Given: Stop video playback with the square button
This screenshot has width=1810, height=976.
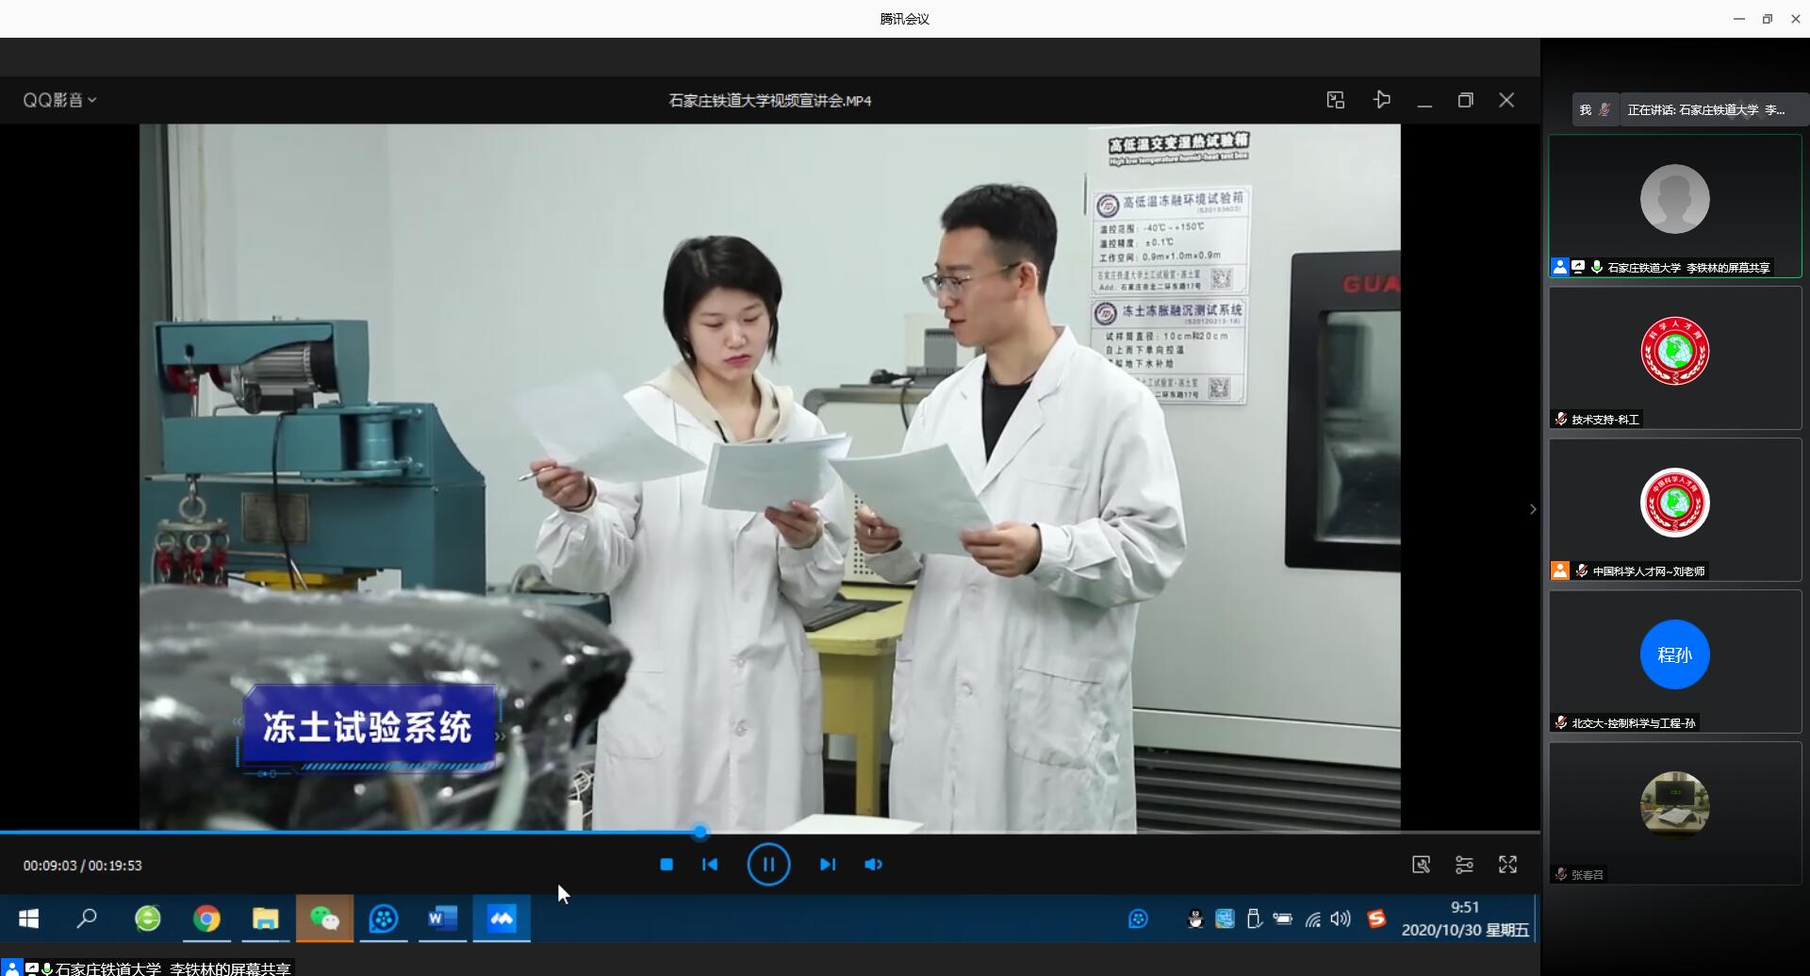Looking at the screenshot, I should pos(666,864).
